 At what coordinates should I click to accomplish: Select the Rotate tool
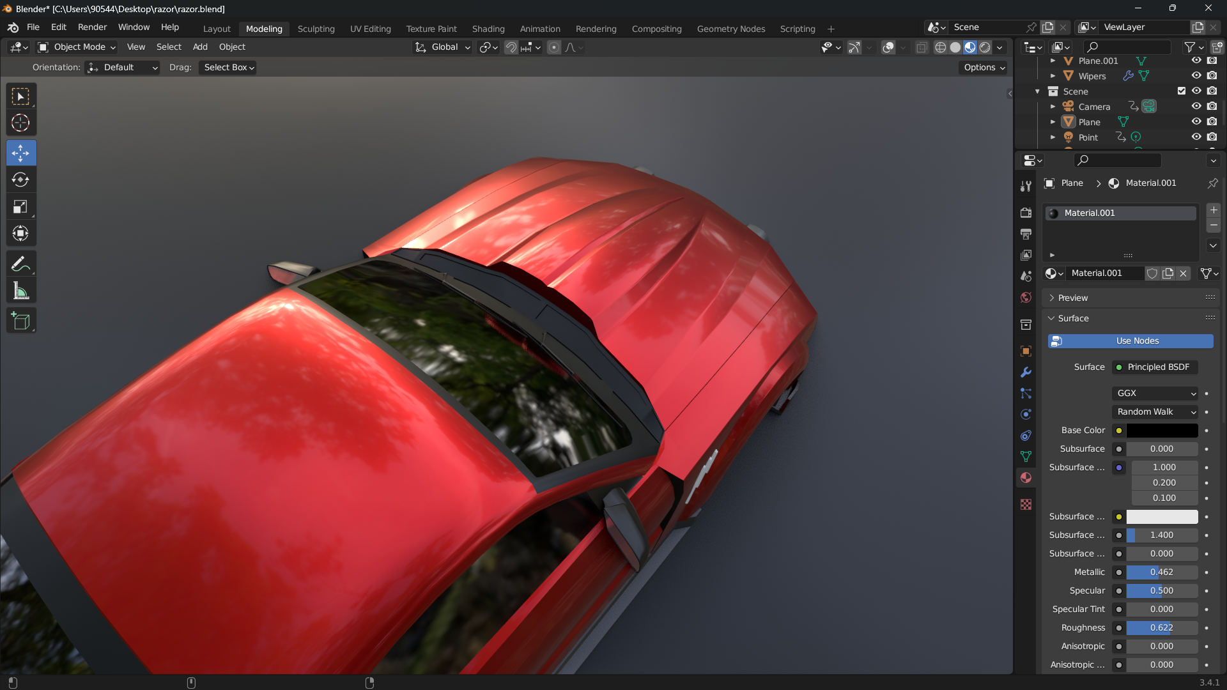(x=20, y=180)
